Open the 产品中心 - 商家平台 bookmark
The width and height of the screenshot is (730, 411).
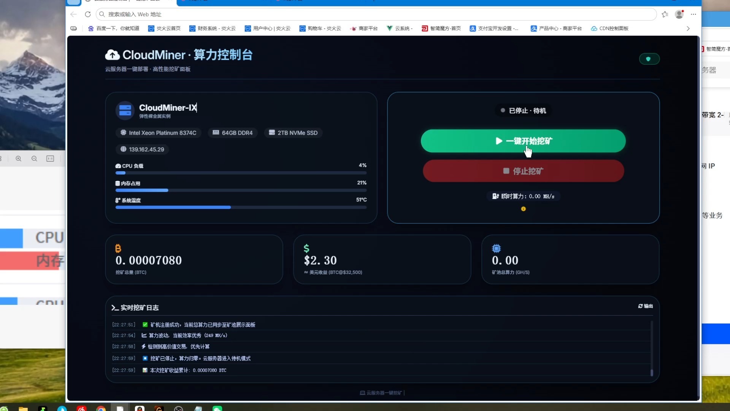556,29
